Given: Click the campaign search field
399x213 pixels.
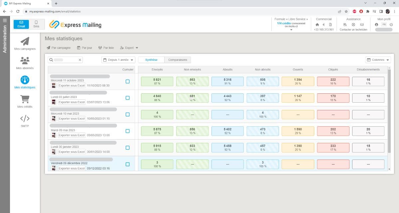Looking at the screenshot, I should coord(65,60).
